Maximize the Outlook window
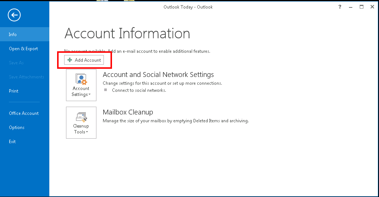379x197 pixels. pos(361,7)
